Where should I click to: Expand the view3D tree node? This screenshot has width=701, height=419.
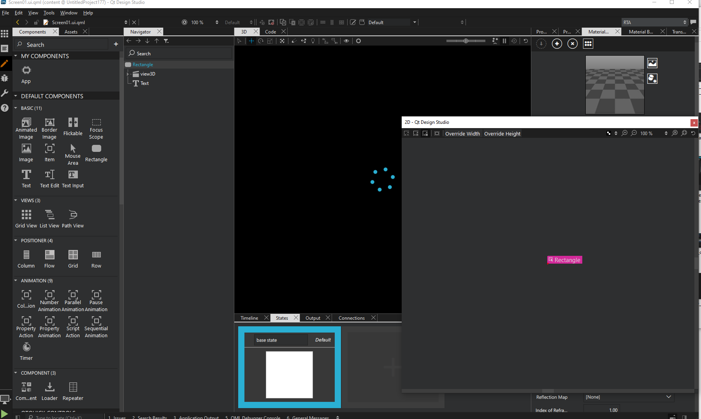coord(128,74)
